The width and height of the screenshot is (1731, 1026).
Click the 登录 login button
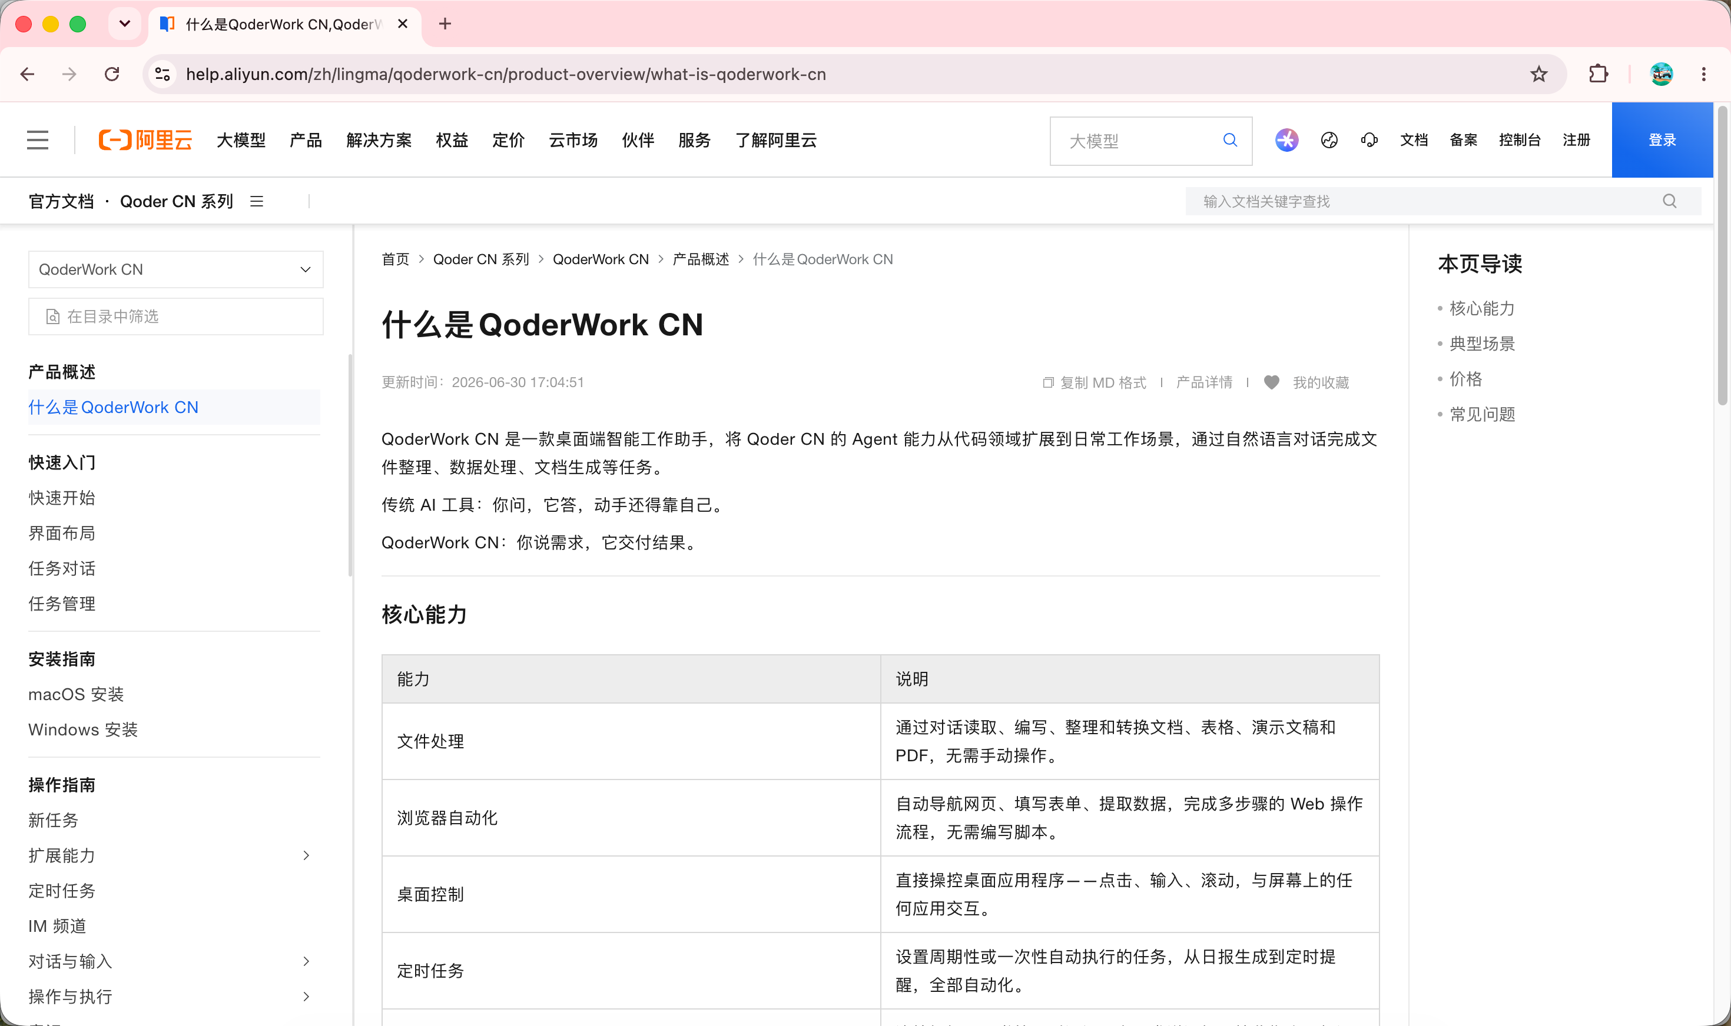click(x=1663, y=141)
